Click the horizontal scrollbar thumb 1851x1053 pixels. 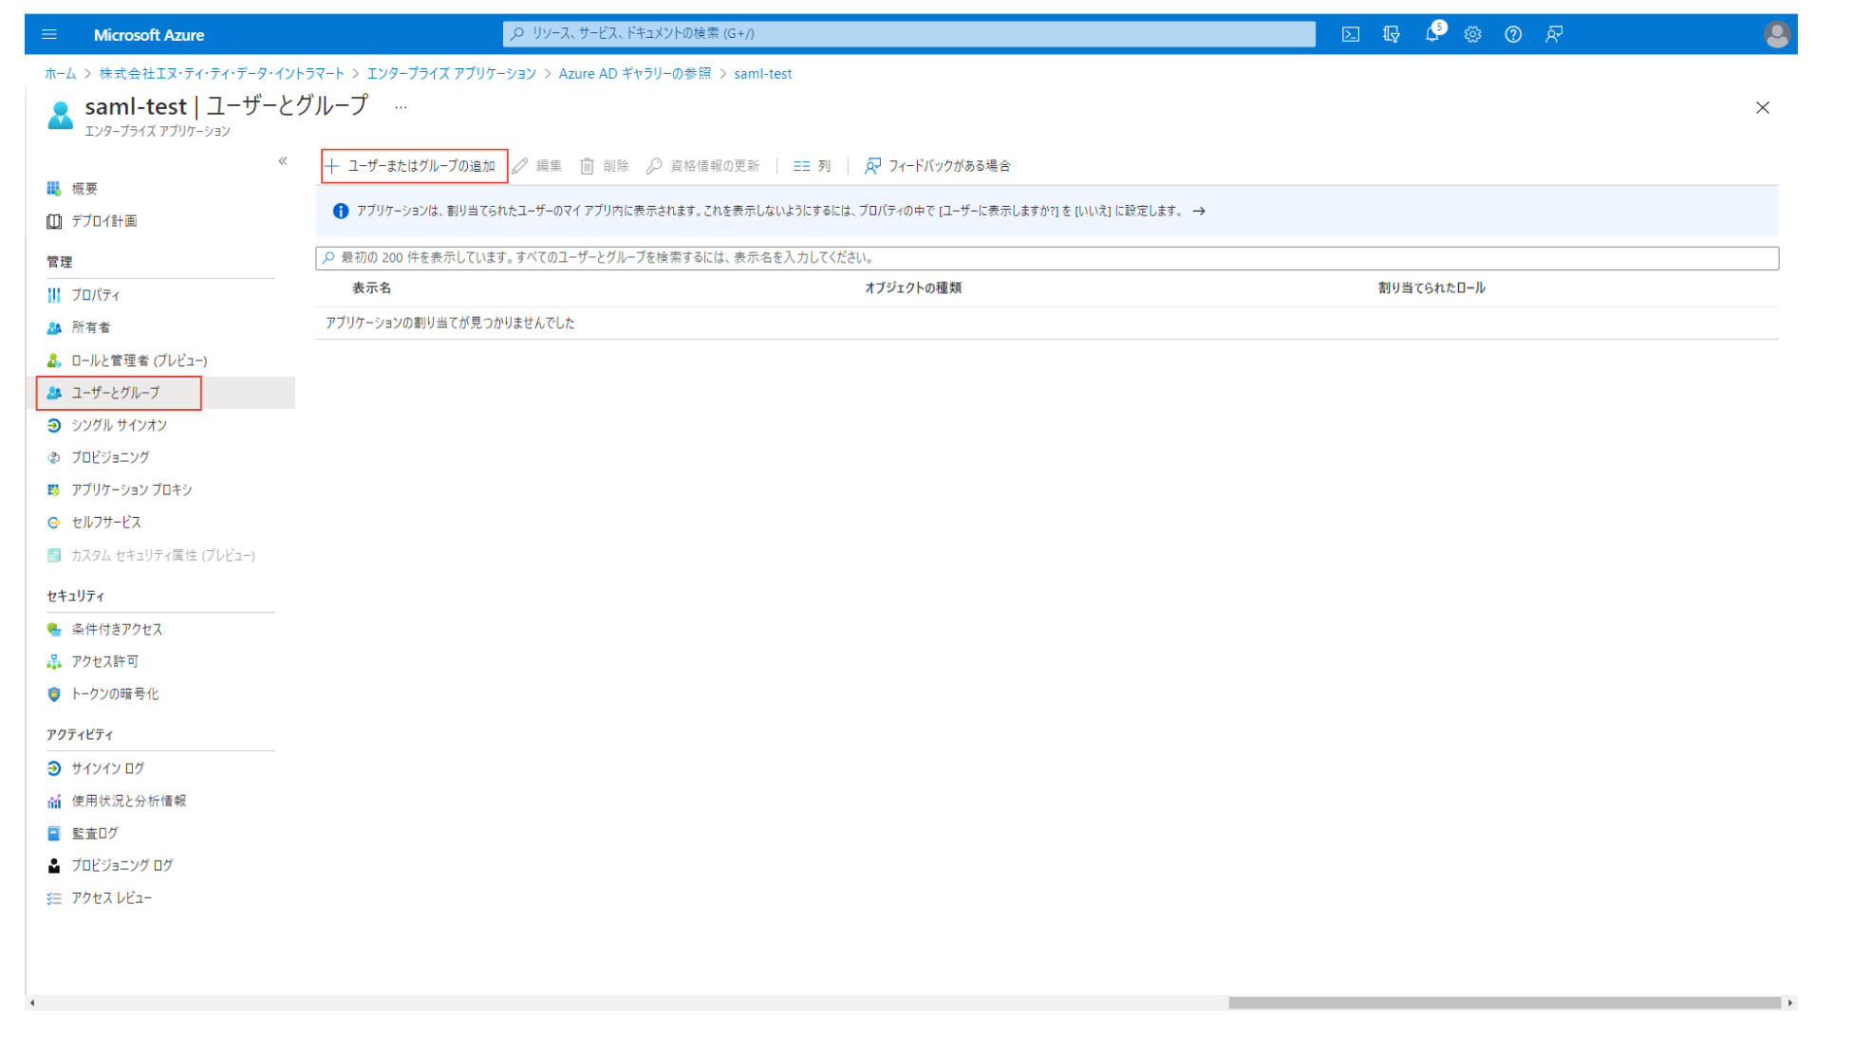[1505, 1003]
